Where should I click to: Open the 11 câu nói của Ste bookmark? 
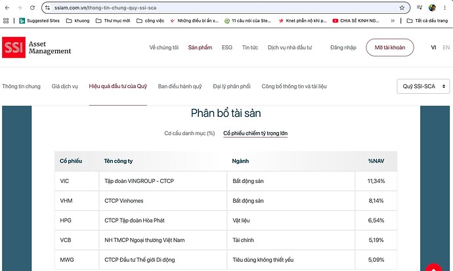point(248,21)
